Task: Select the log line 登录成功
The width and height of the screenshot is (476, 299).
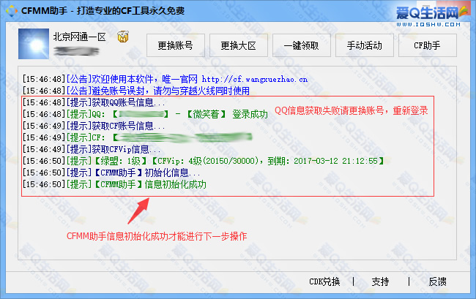Action: coord(145,114)
